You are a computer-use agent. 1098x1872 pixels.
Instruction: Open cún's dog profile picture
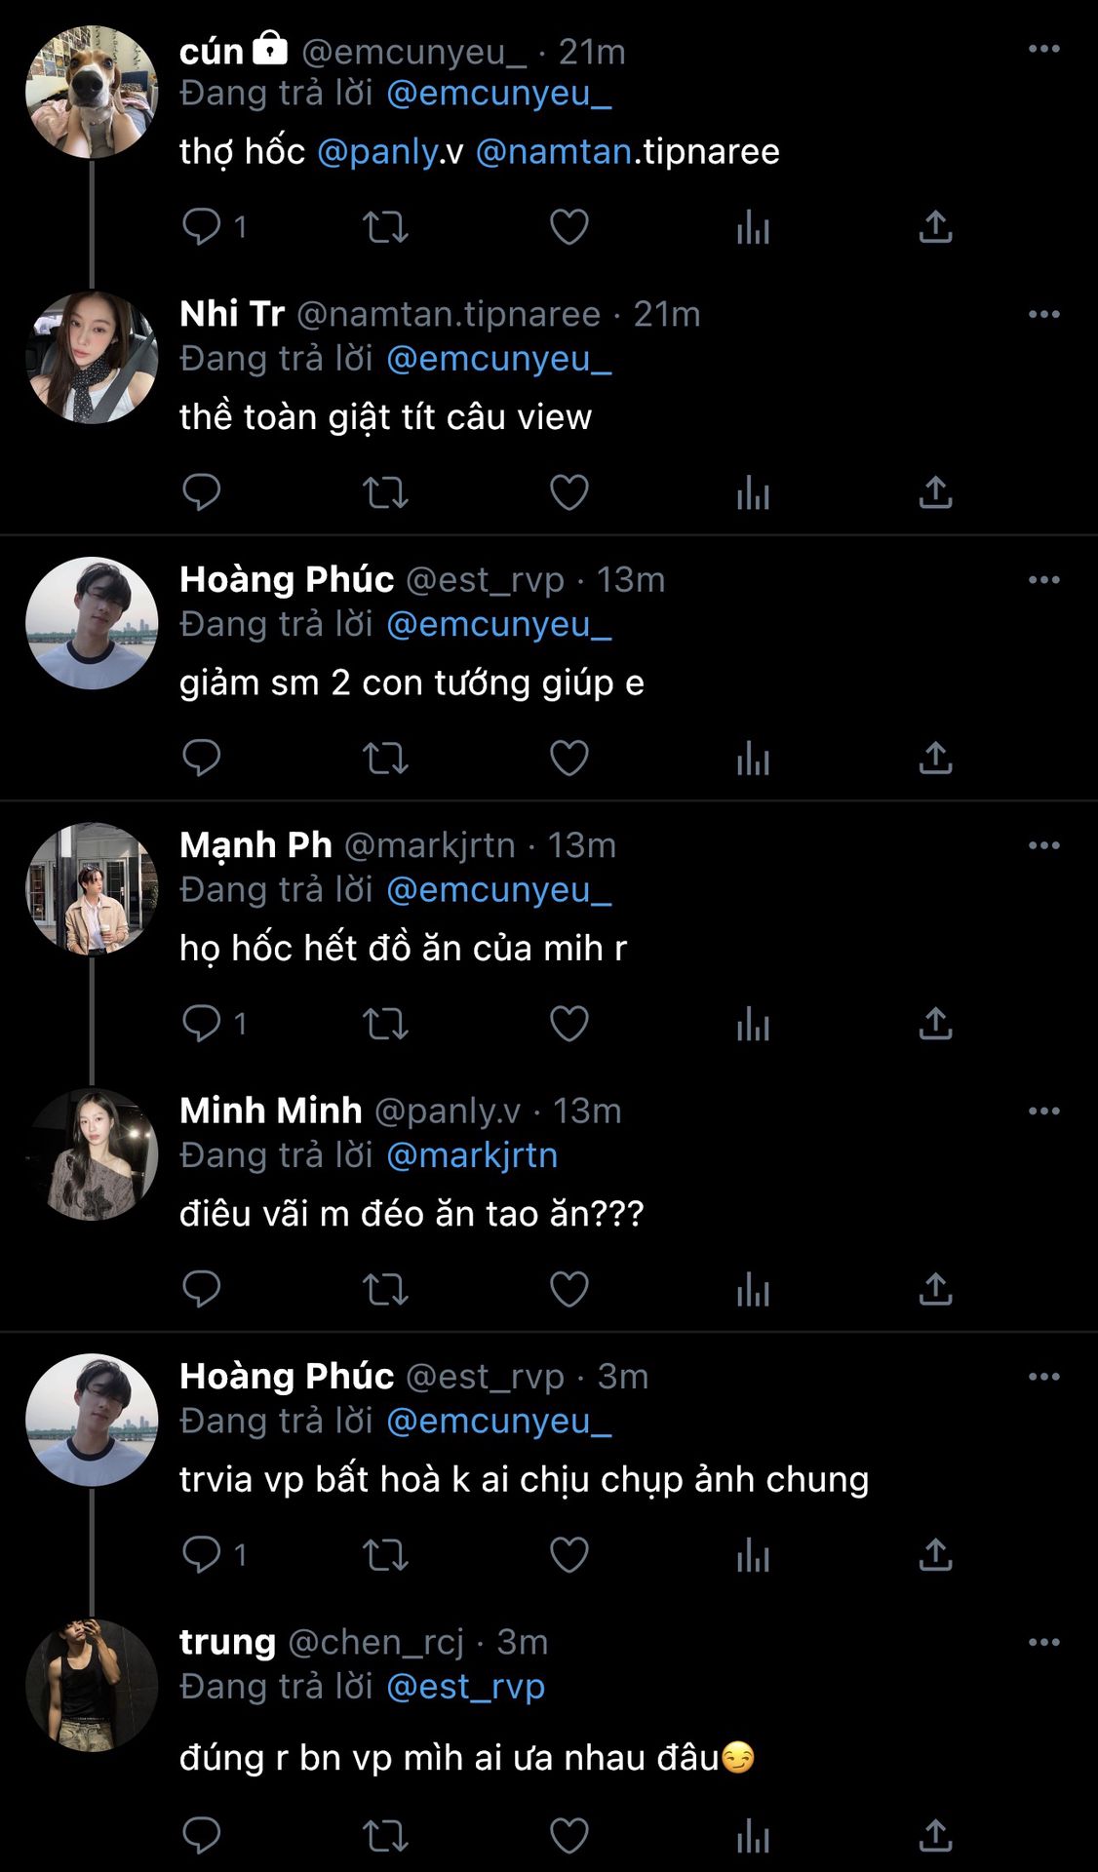(92, 92)
